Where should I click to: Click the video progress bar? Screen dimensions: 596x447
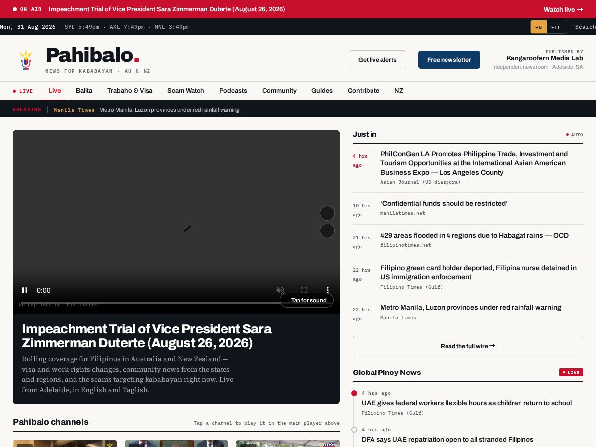(x=176, y=302)
